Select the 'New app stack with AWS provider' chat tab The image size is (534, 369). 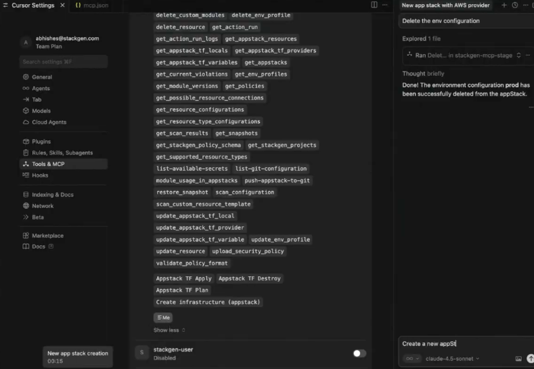point(445,5)
